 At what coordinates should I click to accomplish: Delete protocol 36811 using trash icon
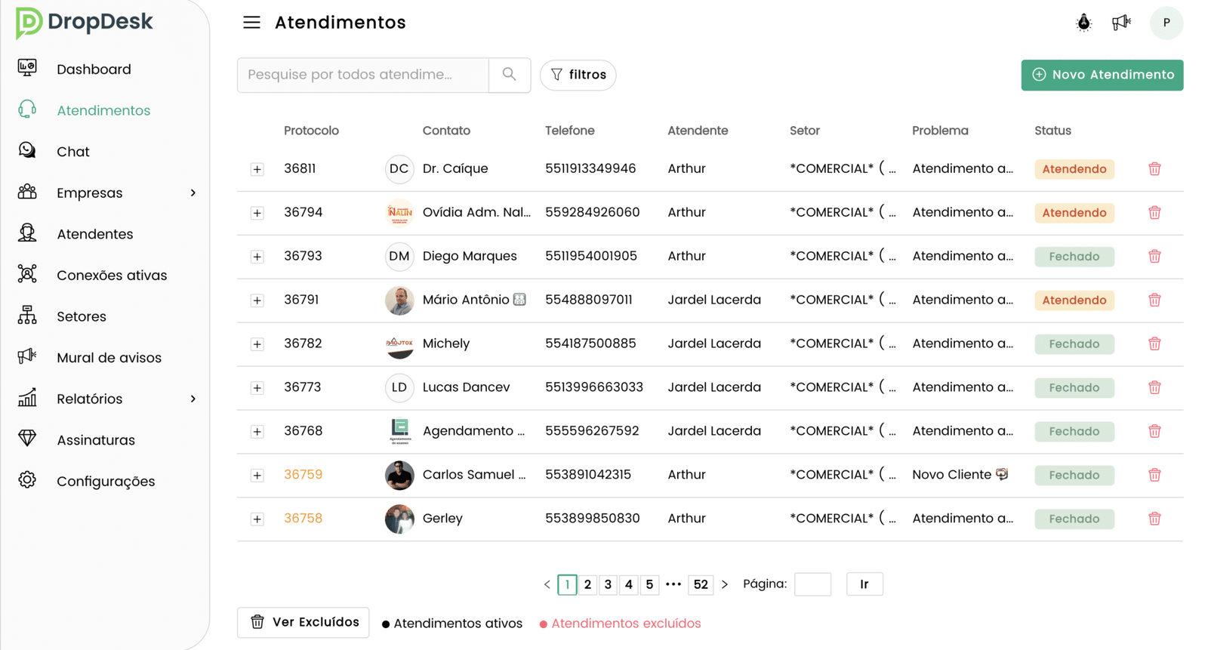(1154, 169)
